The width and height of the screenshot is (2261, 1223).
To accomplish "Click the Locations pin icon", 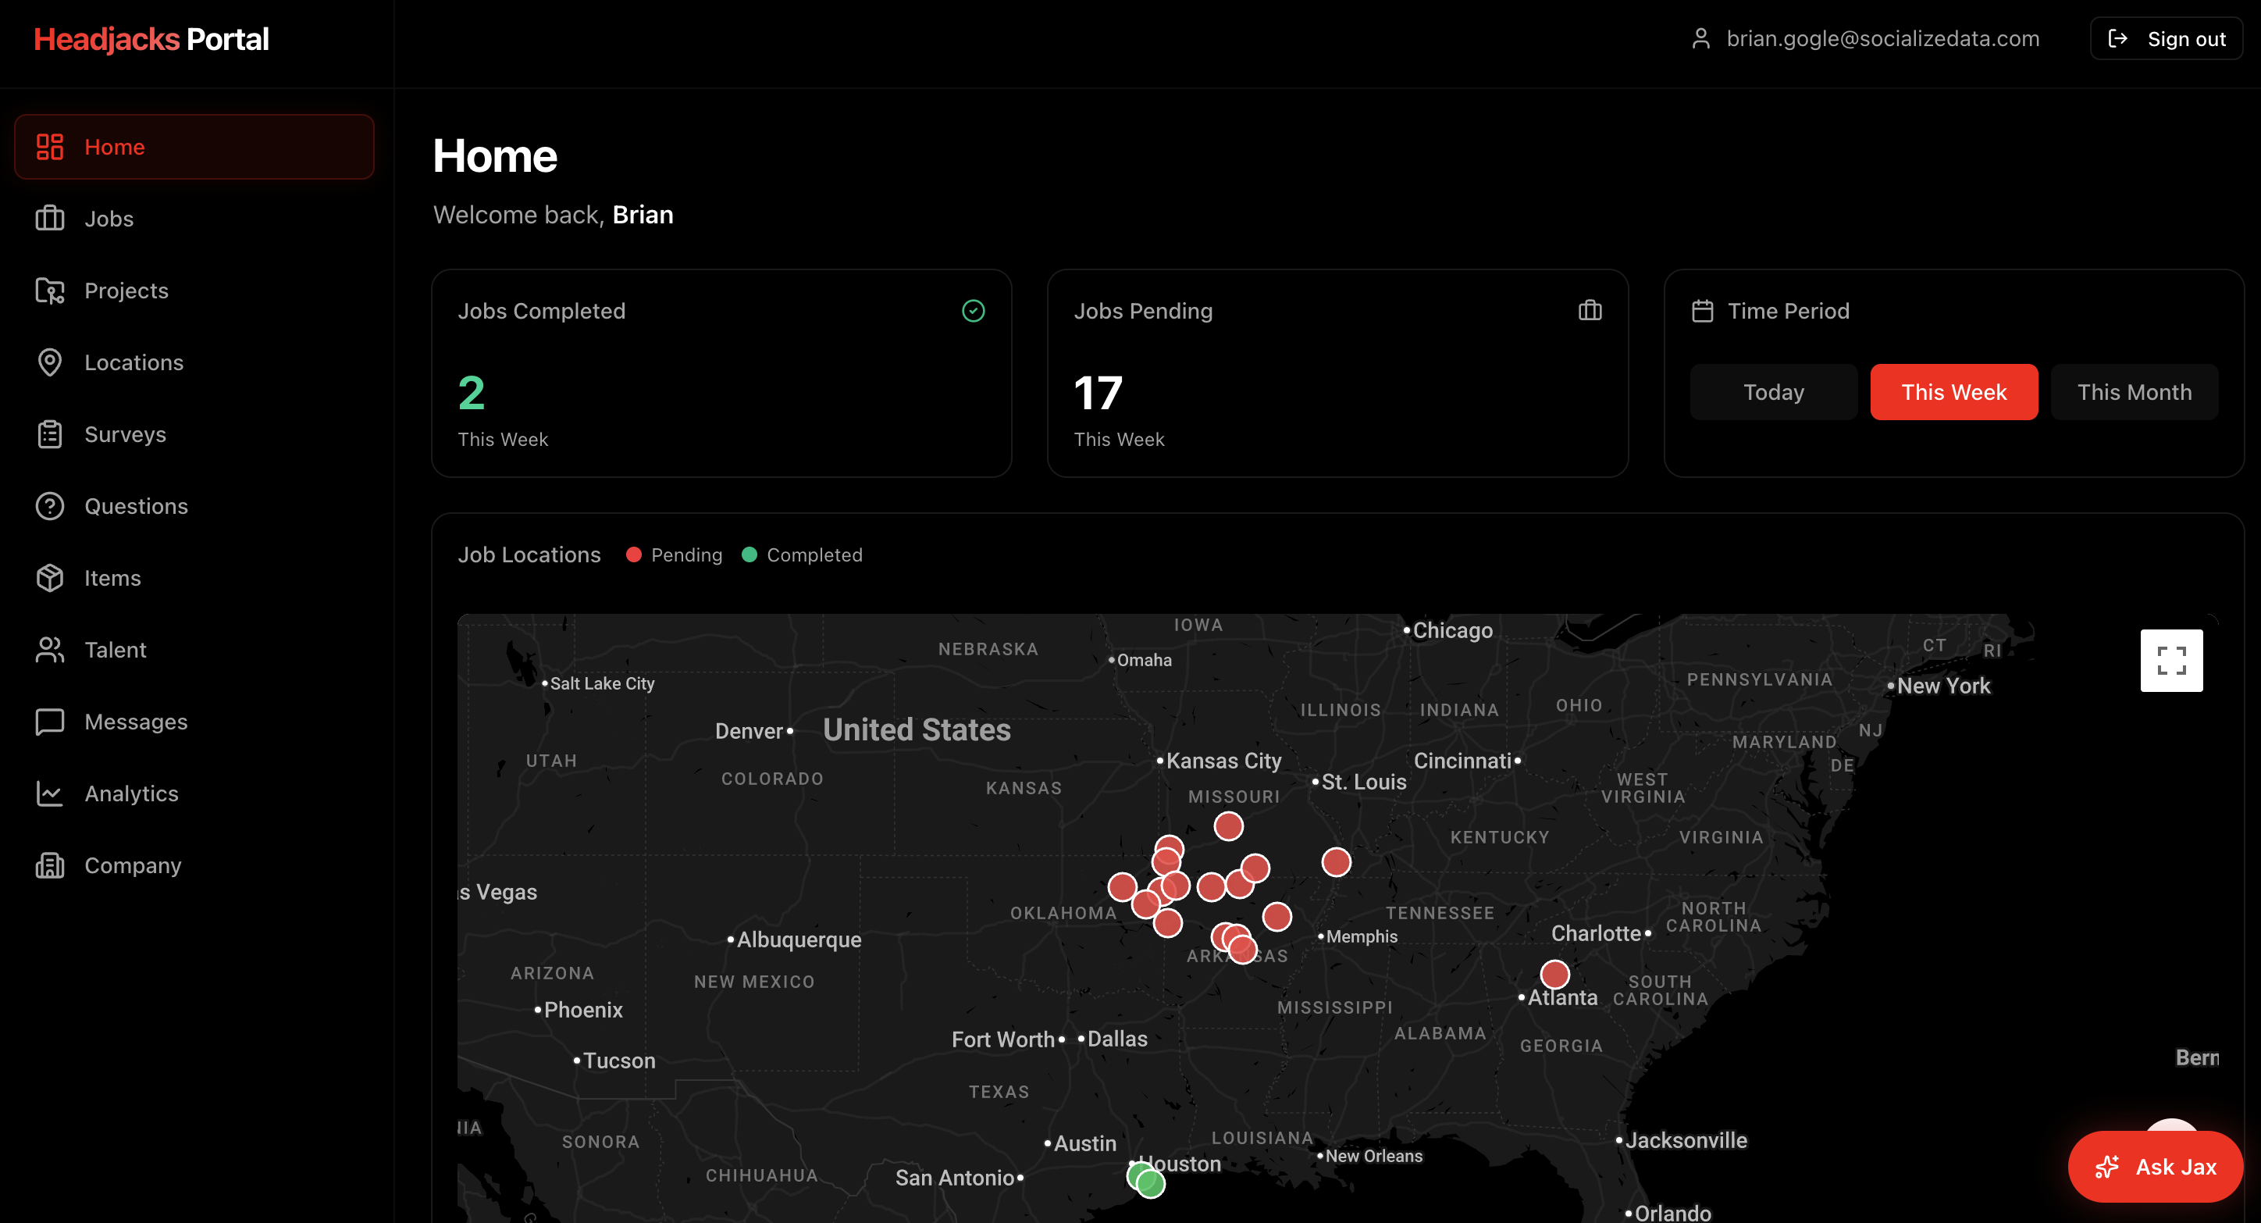I will click(50, 362).
